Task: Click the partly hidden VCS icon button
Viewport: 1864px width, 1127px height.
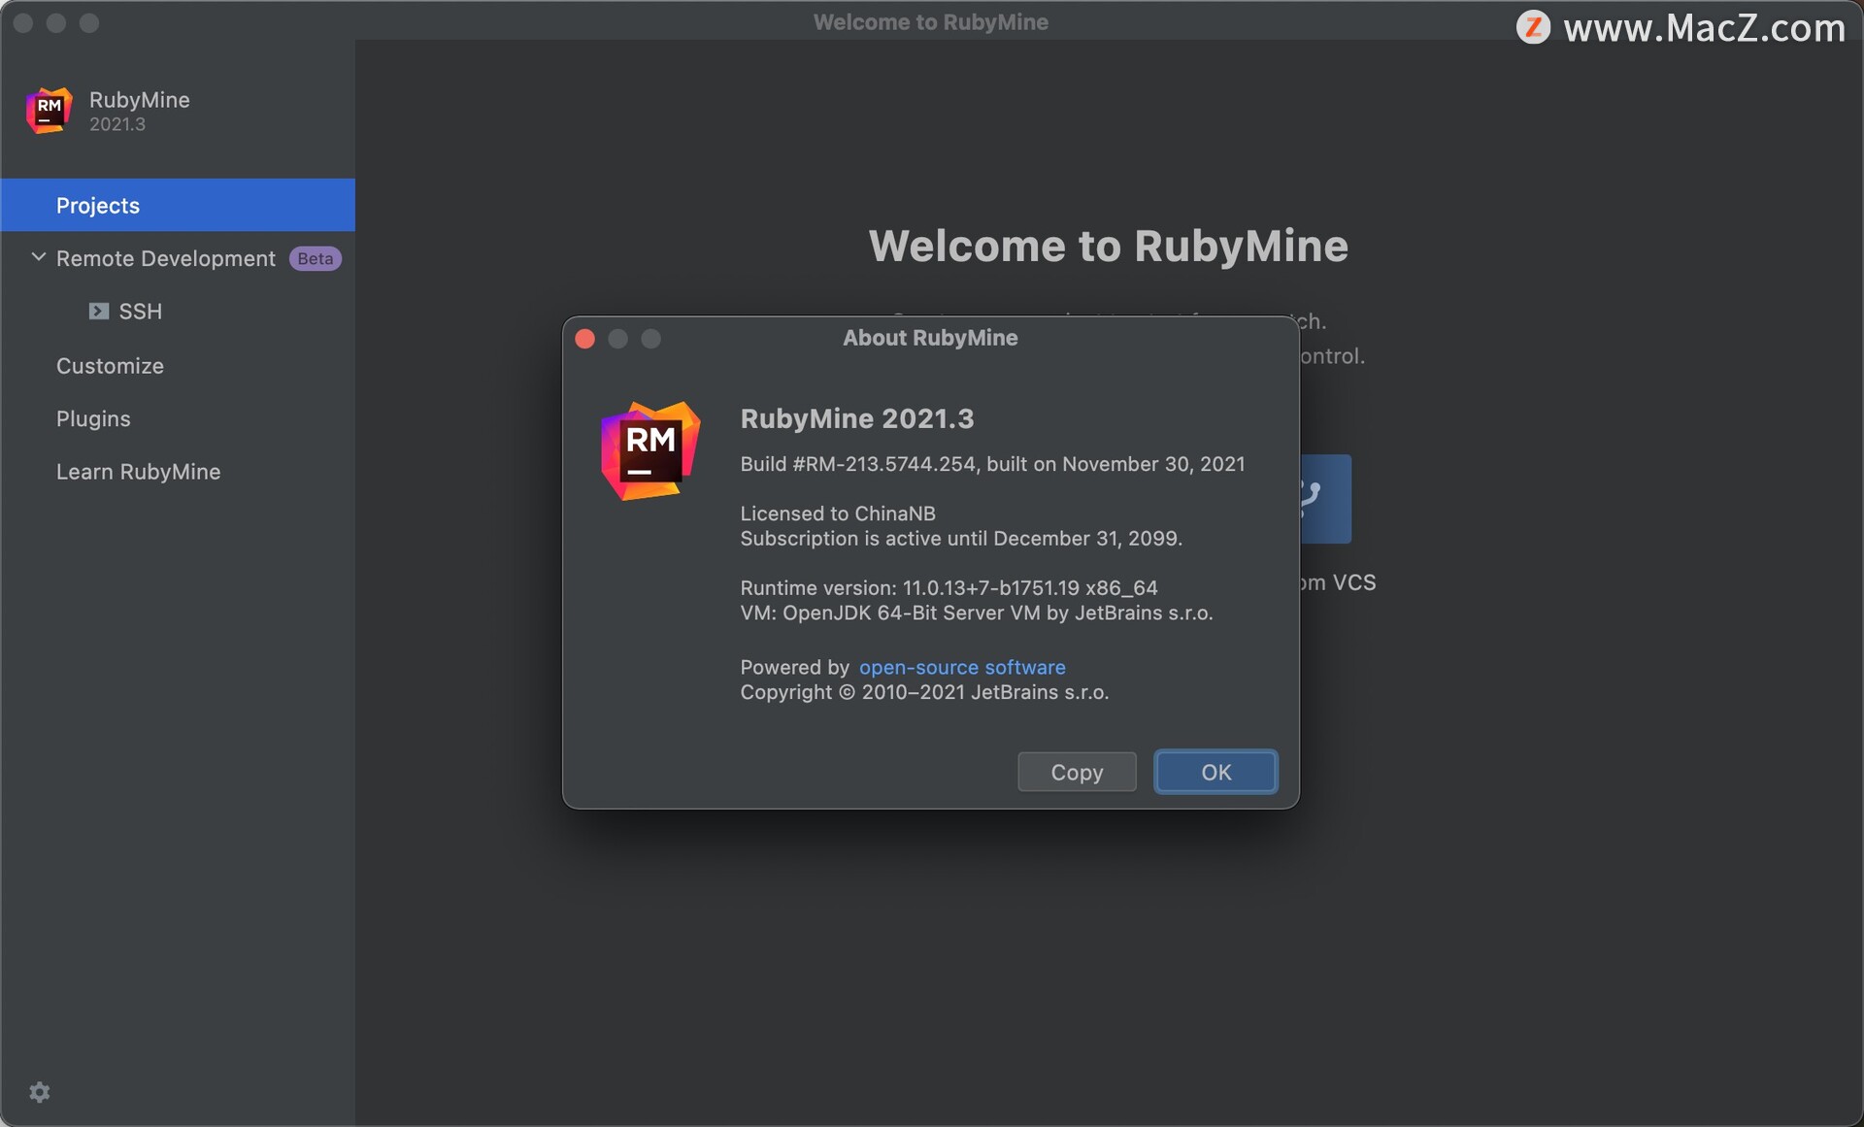Action: pos(1325,499)
